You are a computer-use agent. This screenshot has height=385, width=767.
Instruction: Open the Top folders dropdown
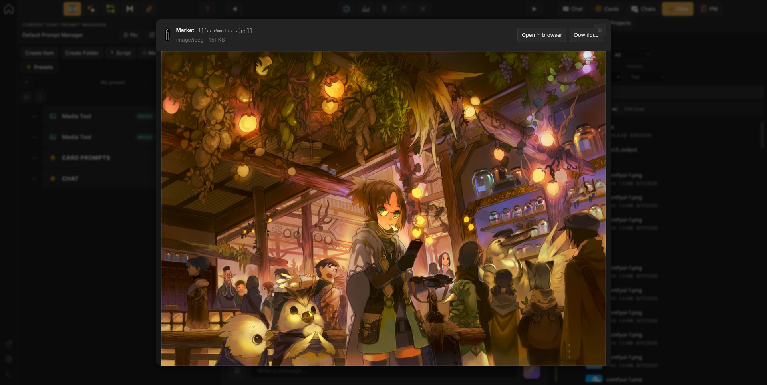tap(647, 77)
